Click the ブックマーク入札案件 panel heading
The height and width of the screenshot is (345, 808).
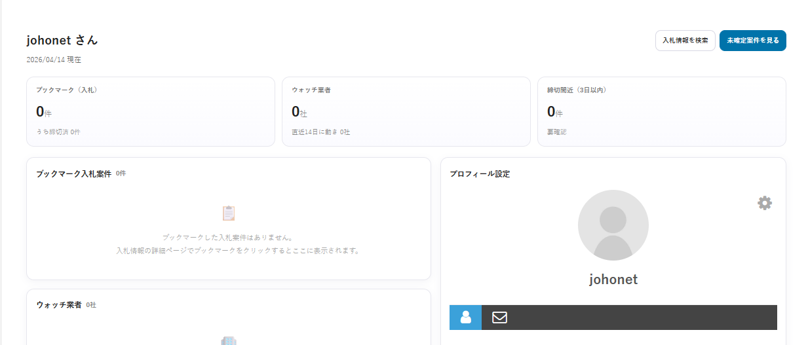[73, 174]
